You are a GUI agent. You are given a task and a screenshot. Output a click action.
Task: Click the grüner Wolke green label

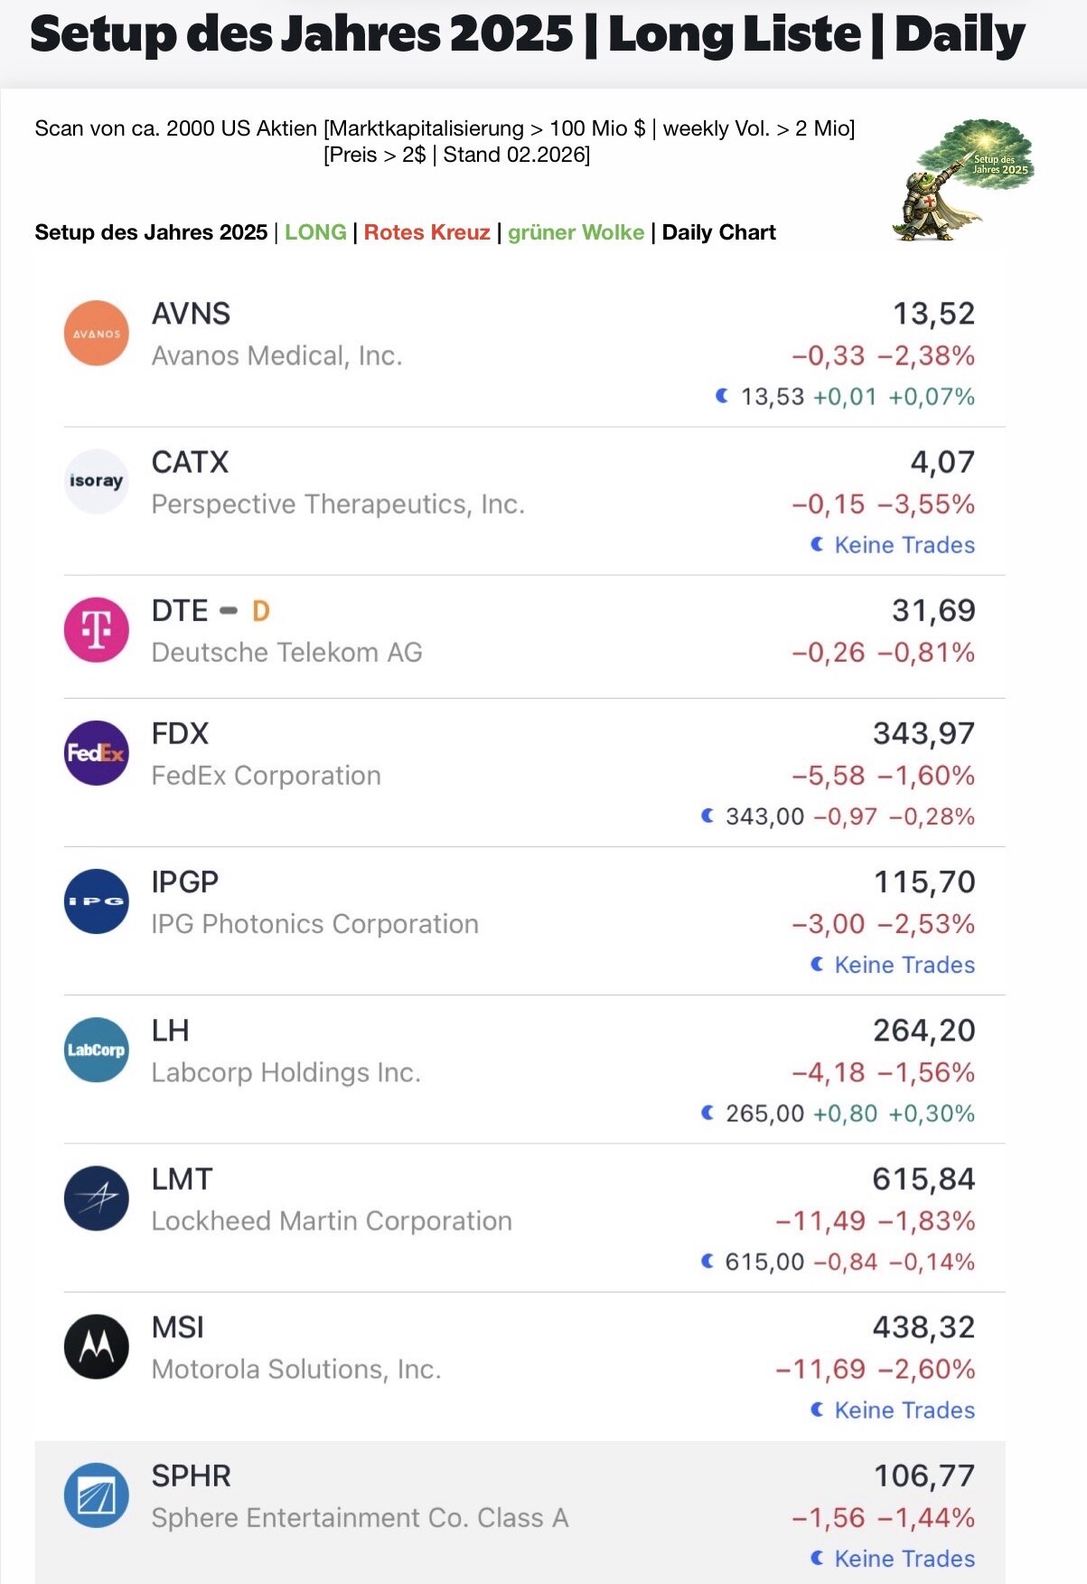pos(576,232)
